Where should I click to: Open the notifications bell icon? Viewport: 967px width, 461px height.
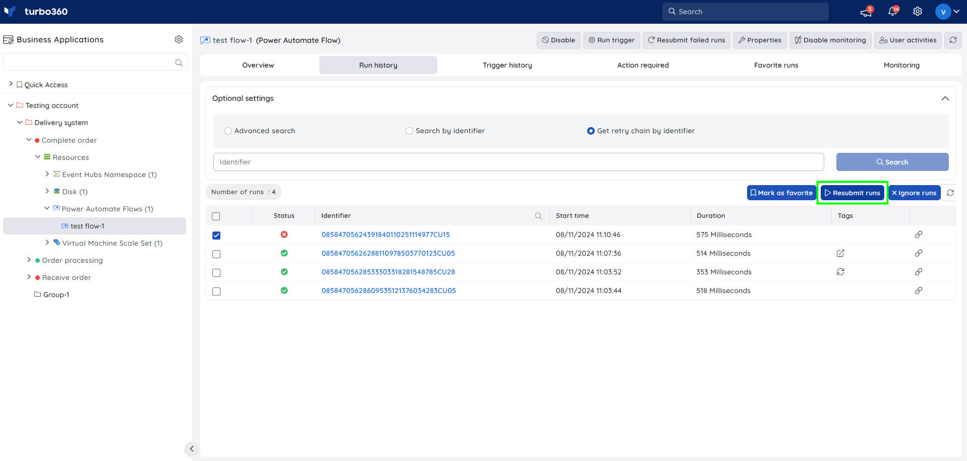click(x=892, y=12)
